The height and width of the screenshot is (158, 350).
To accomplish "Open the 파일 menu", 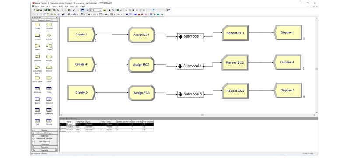I will (x=37, y=7).
